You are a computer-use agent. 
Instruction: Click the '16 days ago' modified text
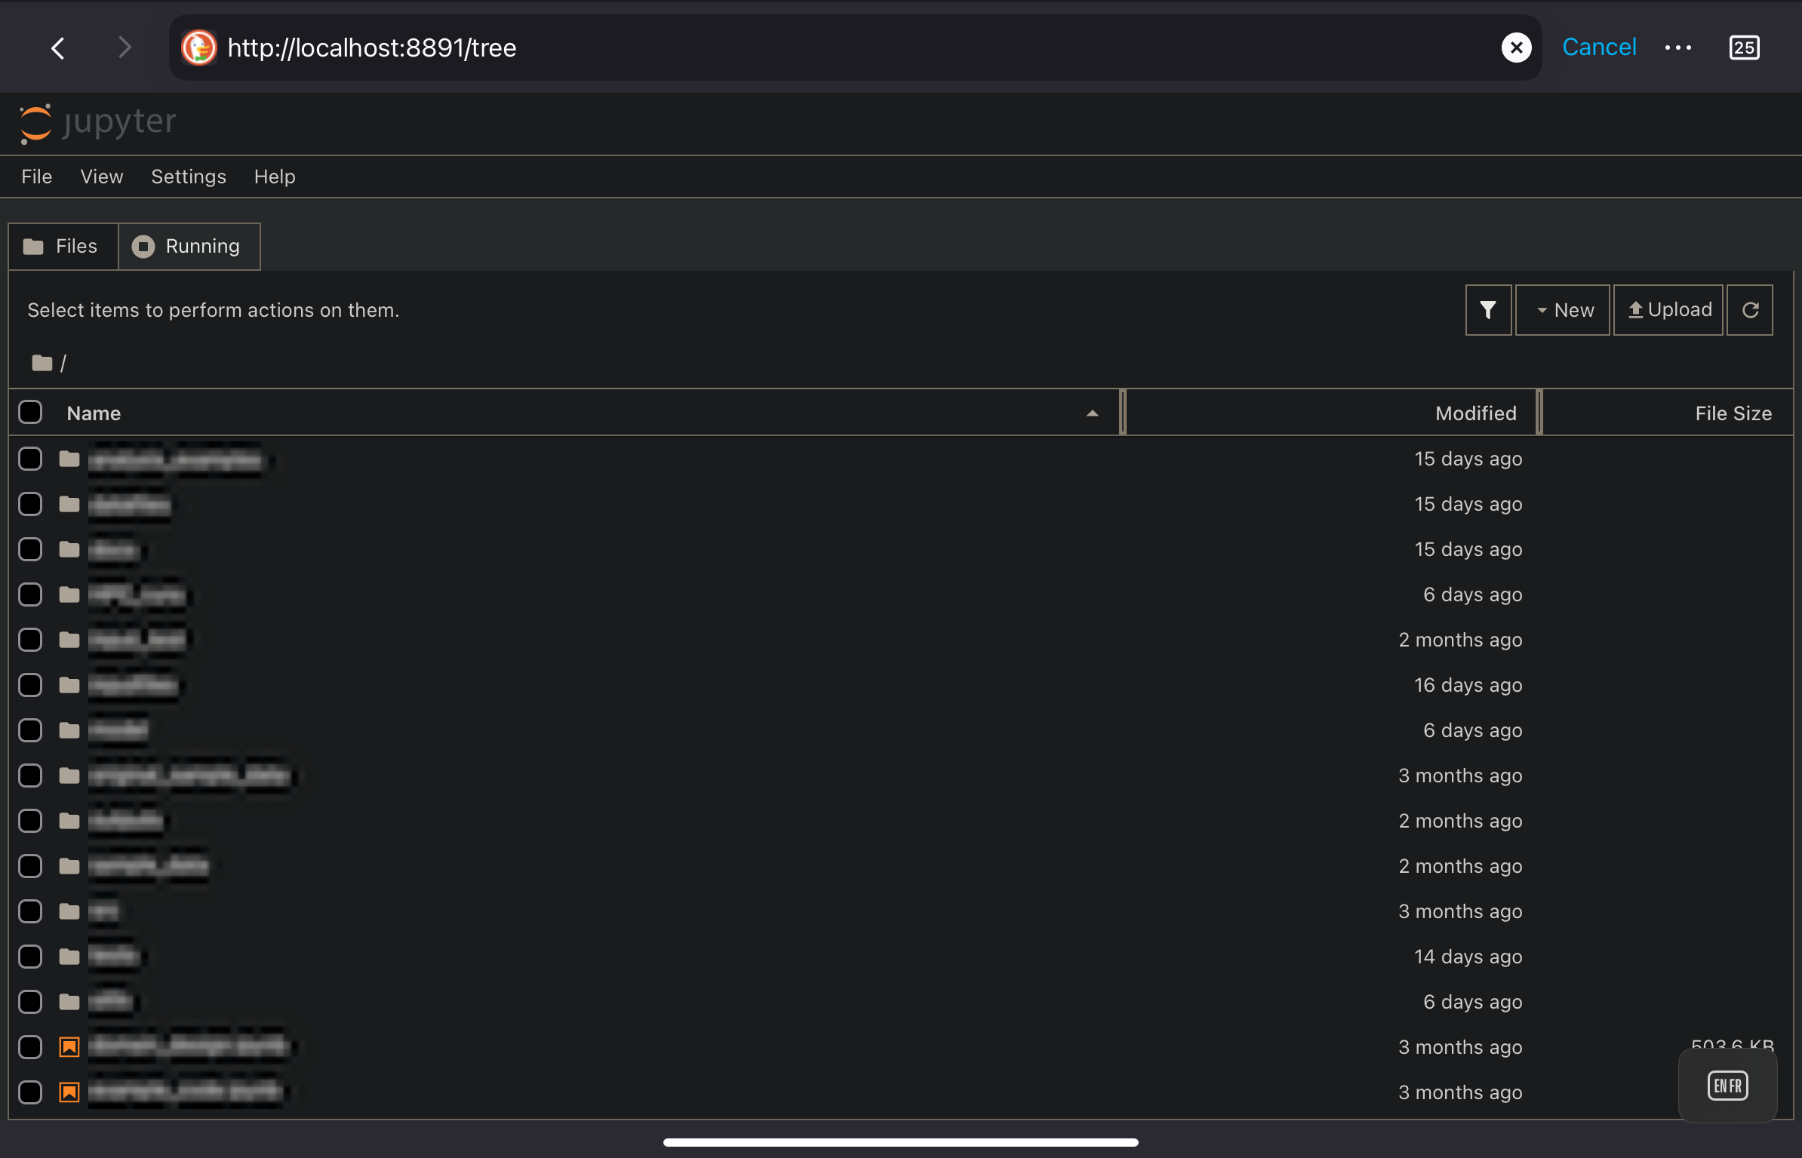coord(1468,685)
